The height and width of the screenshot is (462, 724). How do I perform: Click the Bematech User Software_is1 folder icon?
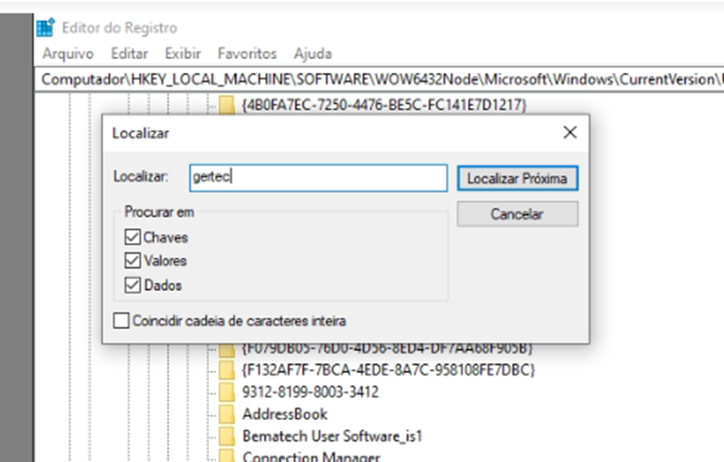[227, 437]
